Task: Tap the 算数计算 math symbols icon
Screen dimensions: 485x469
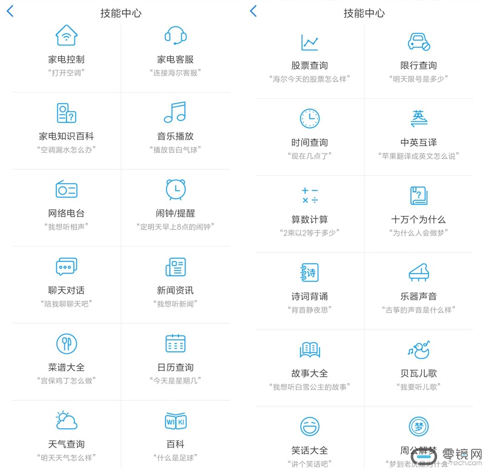Action: coord(309,195)
